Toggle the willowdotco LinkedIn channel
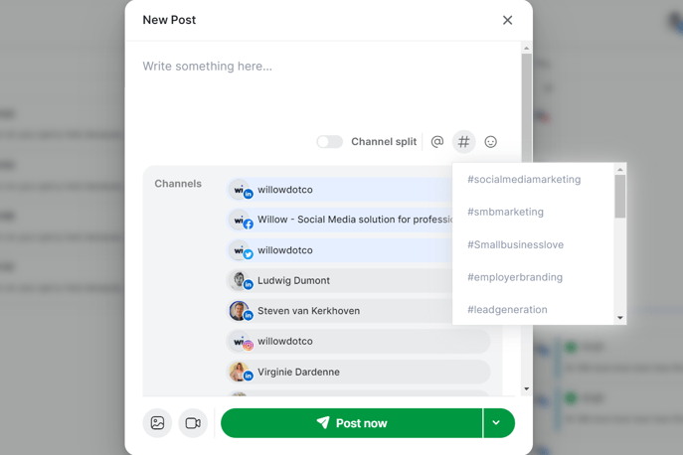 click(x=340, y=190)
